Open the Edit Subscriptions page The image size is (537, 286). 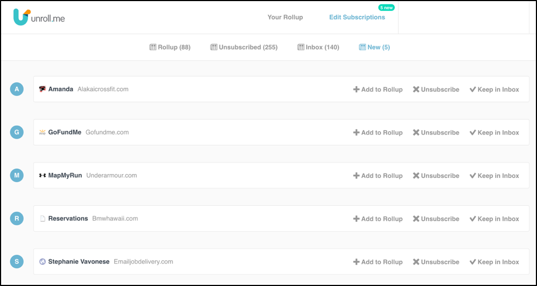357,17
